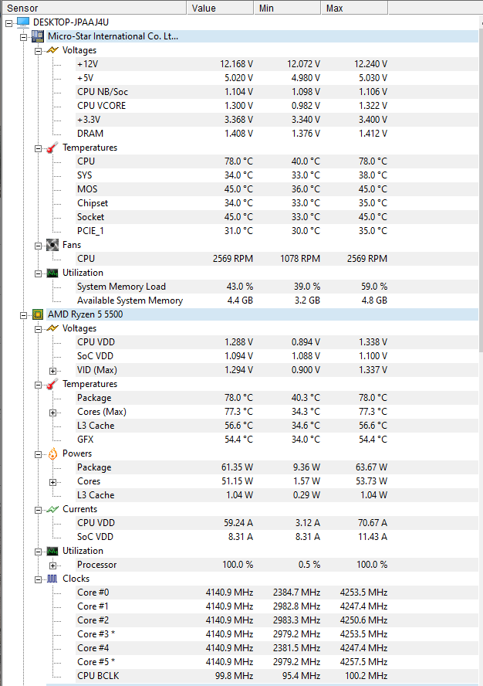Click the Powers flame icon
Image resolution: width=483 pixels, height=686 pixels.
pyautogui.click(x=52, y=453)
